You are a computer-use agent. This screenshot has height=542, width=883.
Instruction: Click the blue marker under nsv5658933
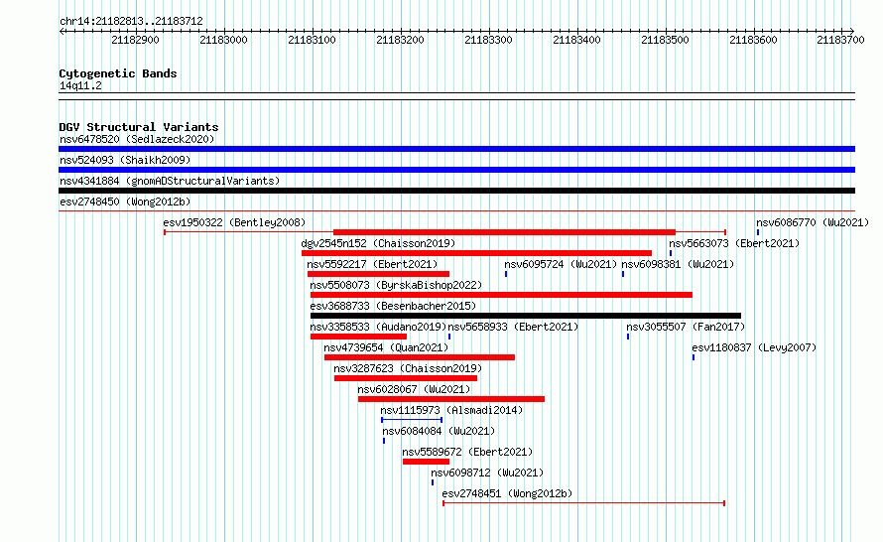tap(449, 337)
